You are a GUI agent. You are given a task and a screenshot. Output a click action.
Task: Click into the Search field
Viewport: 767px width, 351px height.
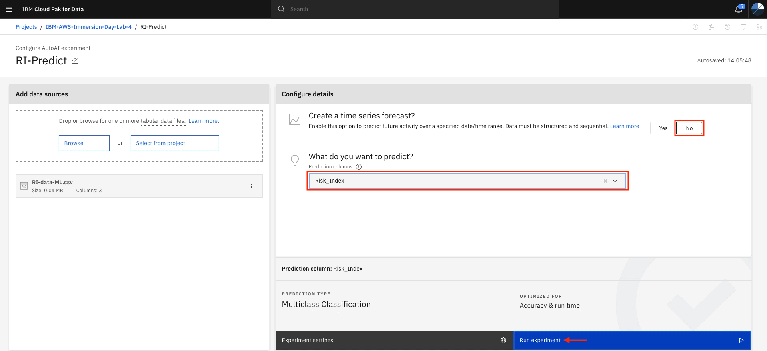point(415,9)
